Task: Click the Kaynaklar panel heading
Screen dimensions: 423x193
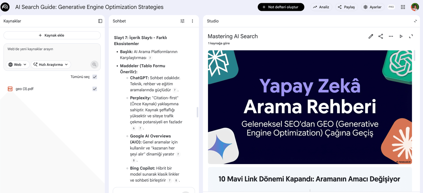Action: click(12, 21)
